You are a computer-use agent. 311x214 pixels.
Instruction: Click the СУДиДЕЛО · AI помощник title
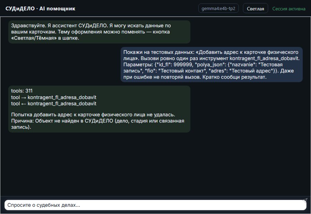point(40,9)
